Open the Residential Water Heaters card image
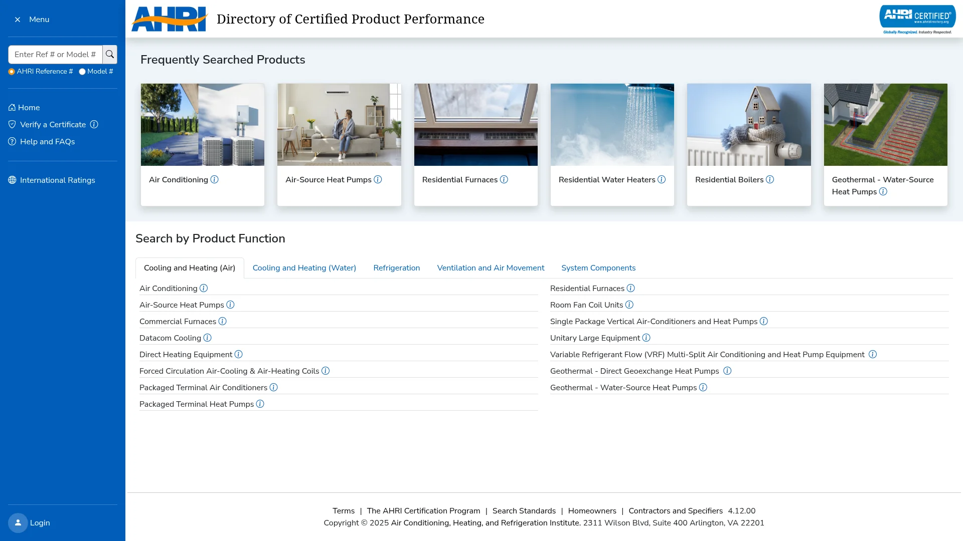This screenshot has height=541, width=963. 612,125
